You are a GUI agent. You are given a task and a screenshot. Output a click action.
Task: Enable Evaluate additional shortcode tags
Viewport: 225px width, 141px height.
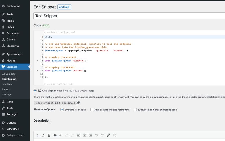pos(135,110)
